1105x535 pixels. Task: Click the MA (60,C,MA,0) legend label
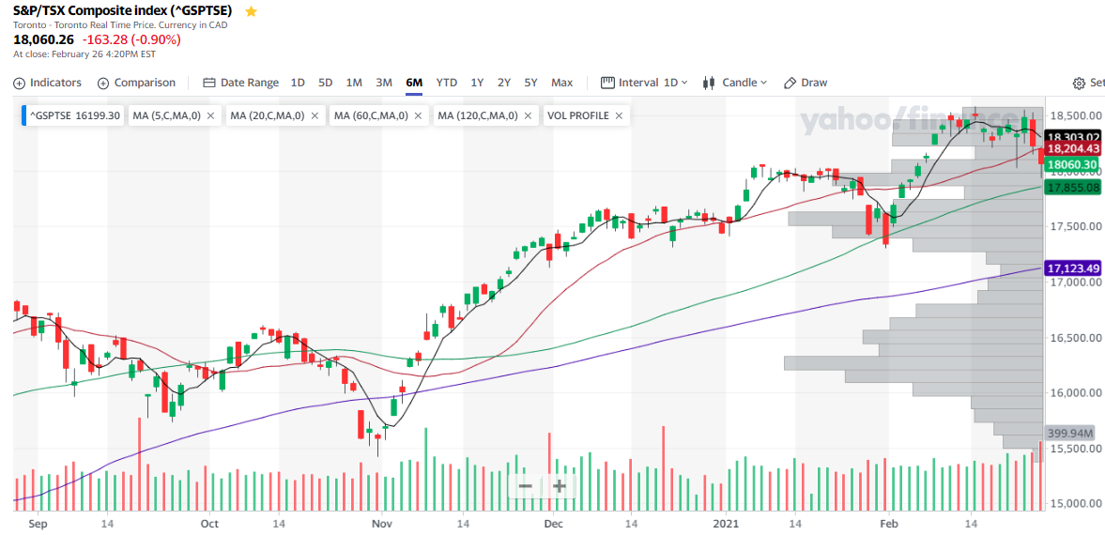click(371, 115)
